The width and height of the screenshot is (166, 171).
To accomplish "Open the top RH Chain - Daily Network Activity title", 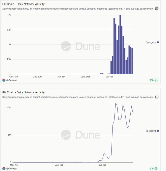I will point(23,4).
